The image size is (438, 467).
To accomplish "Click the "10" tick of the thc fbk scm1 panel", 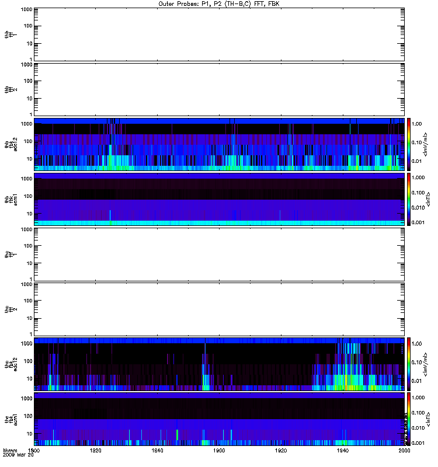I will 30,434.
